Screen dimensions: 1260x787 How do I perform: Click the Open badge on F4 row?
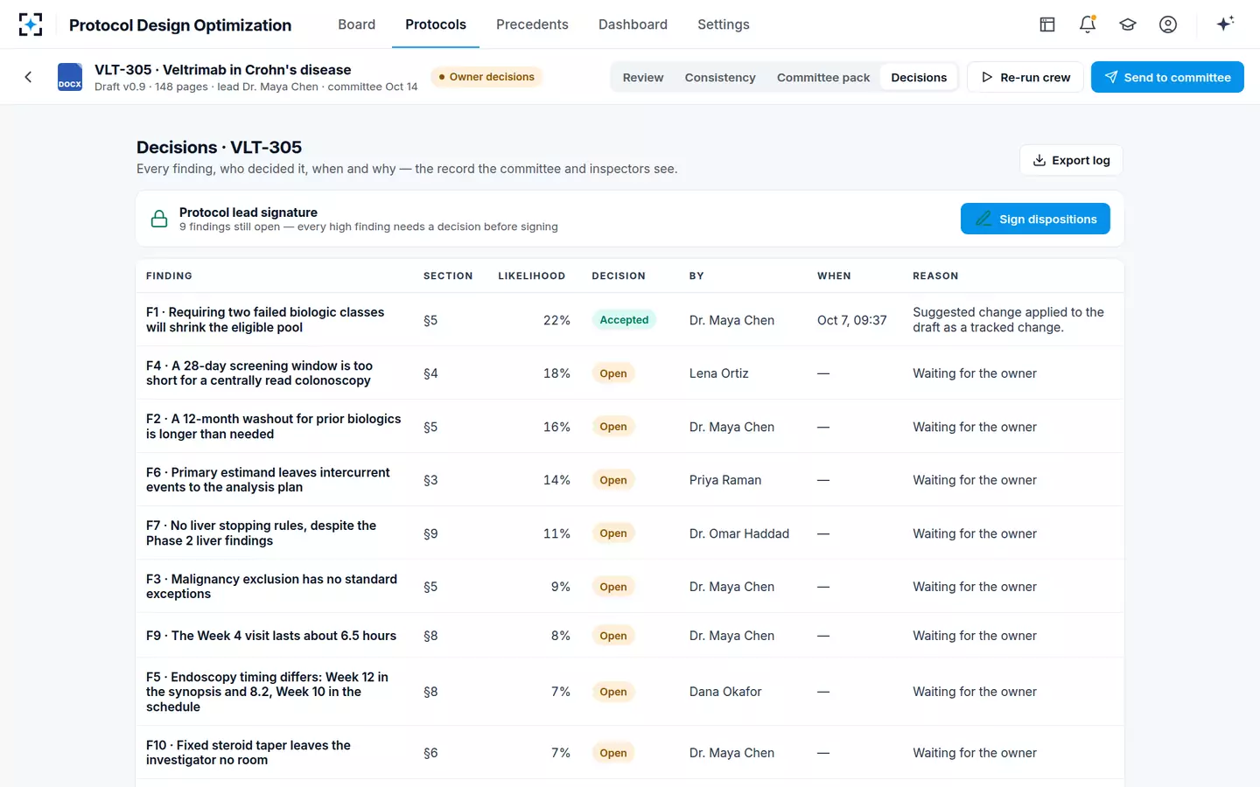point(613,373)
